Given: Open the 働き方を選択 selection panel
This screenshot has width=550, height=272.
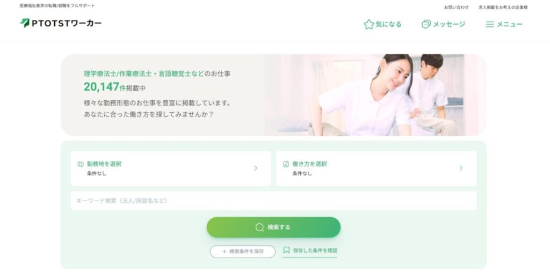Looking at the screenshot, I should 377,168.
